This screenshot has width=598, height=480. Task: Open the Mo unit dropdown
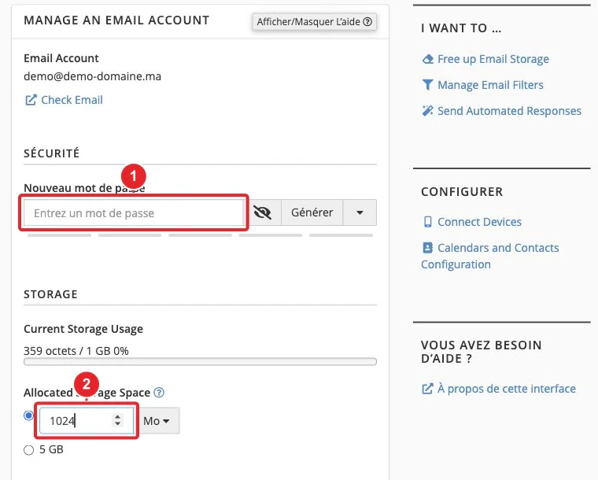[157, 420]
